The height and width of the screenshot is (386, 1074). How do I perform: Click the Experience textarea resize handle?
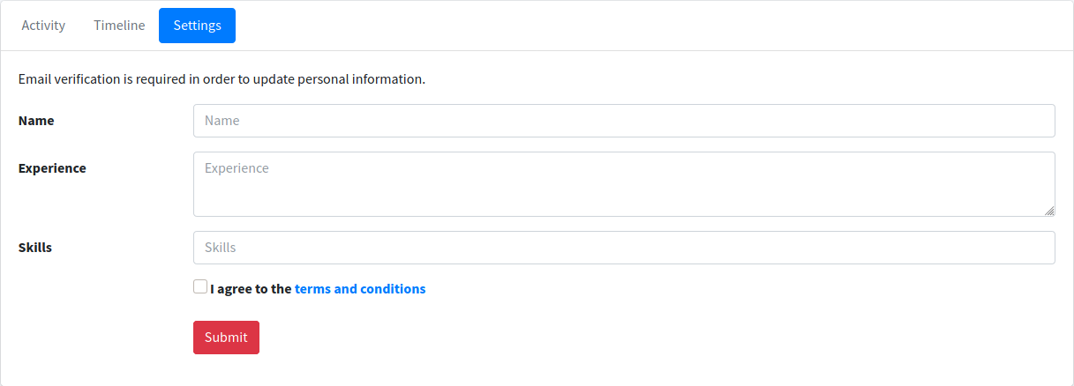pyautogui.click(x=1049, y=211)
